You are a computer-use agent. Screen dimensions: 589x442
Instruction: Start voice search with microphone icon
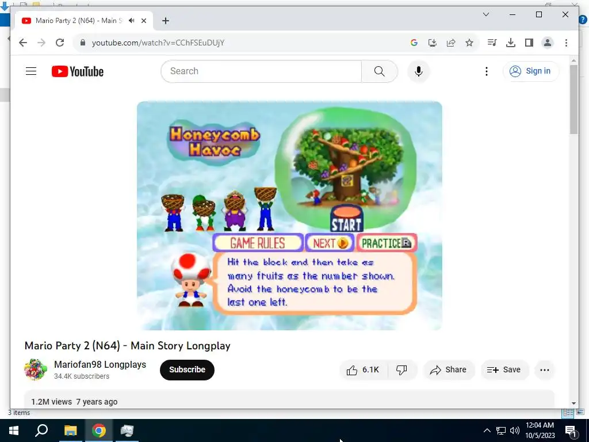[419, 71]
